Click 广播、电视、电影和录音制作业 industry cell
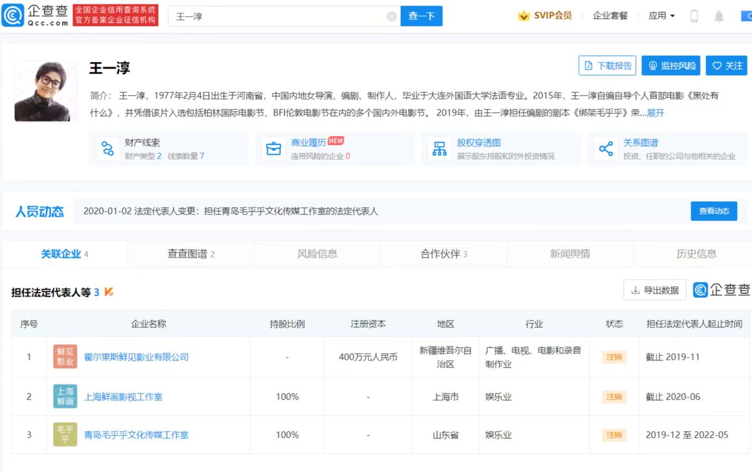 534,357
